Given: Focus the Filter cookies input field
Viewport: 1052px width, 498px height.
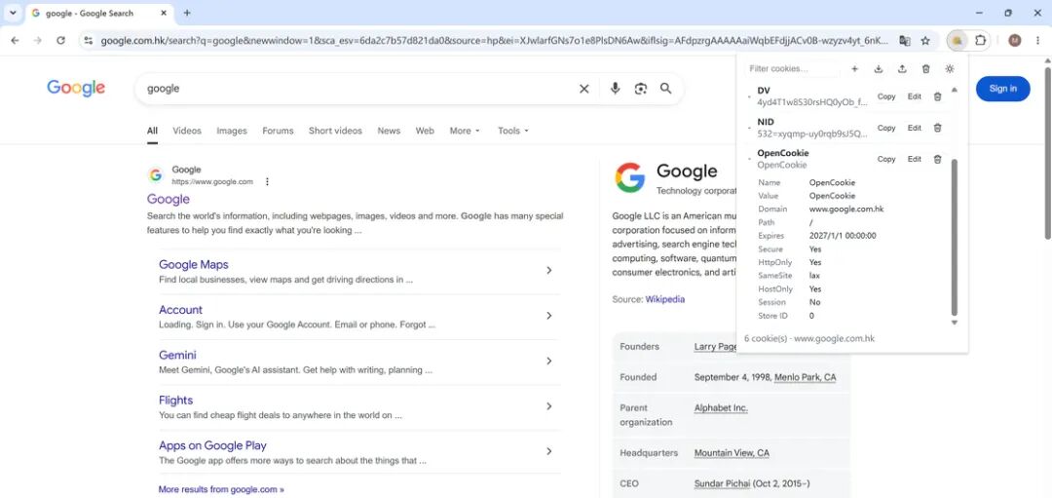Looking at the screenshot, I should 792,69.
